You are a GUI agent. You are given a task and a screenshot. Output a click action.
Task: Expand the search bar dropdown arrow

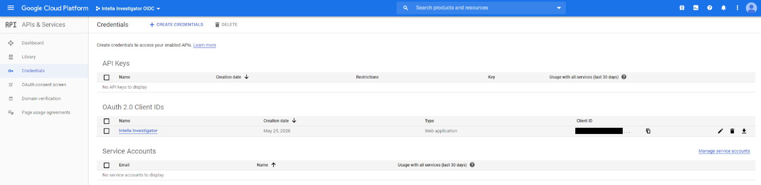[x=558, y=8]
